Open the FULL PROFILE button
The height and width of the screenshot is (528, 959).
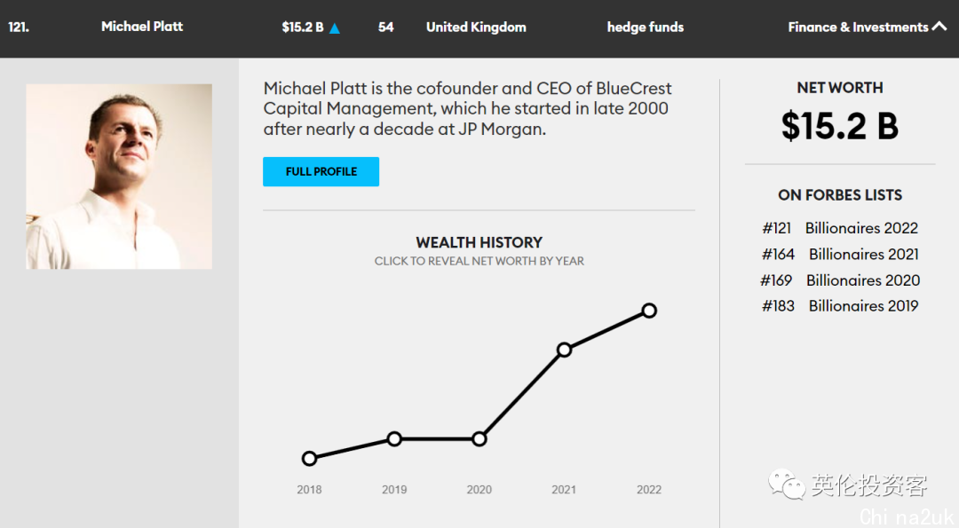pyautogui.click(x=321, y=172)
